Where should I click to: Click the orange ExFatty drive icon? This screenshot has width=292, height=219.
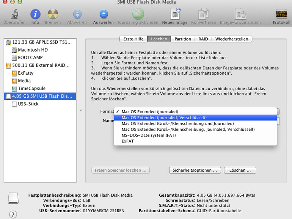pos(14,73)
